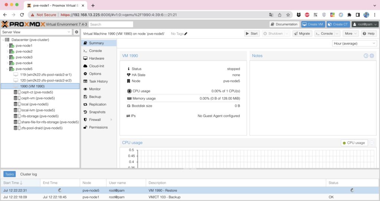Select zfs-pool-draid (pve-node5) storage
The height and width of the screenshot is (201, 380).
click(42, 128)
